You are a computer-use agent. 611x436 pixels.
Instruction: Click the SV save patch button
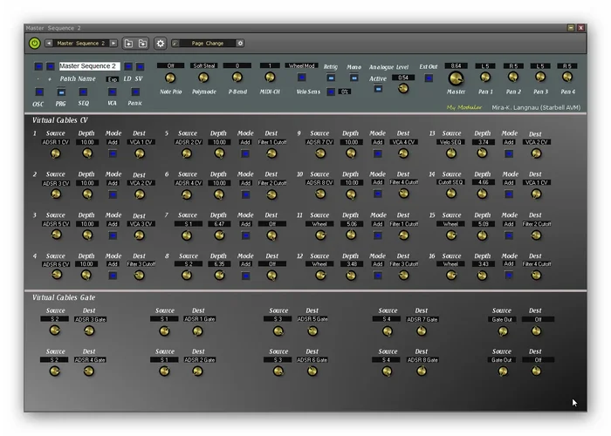[141, 66]
